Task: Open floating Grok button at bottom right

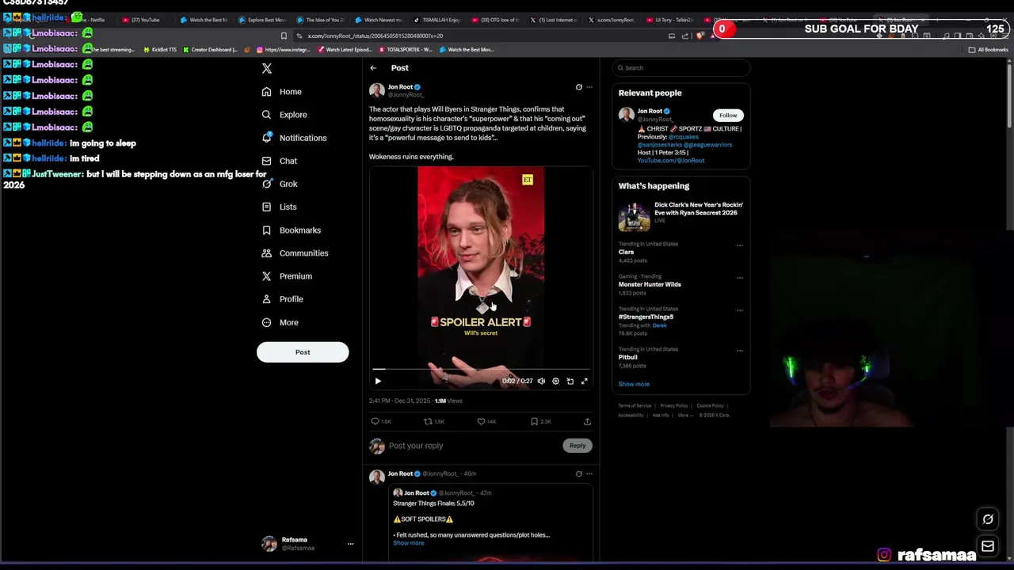Action: point(988,519)
